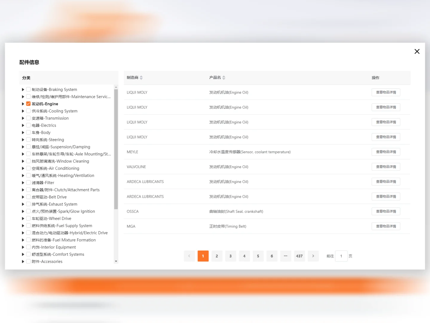Image resolution: width=430 pixels, height=323 pixels.
Task: Go to page 5
Action: click(258, 256)
